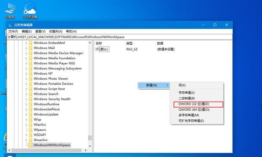
Task: Expand the WwanSvc key
Action: point(26,140)
